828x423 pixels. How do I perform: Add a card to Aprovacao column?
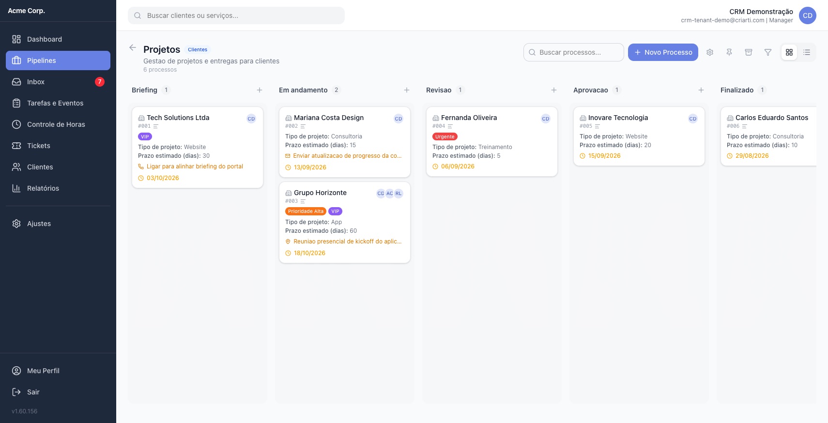pos(701,90)
